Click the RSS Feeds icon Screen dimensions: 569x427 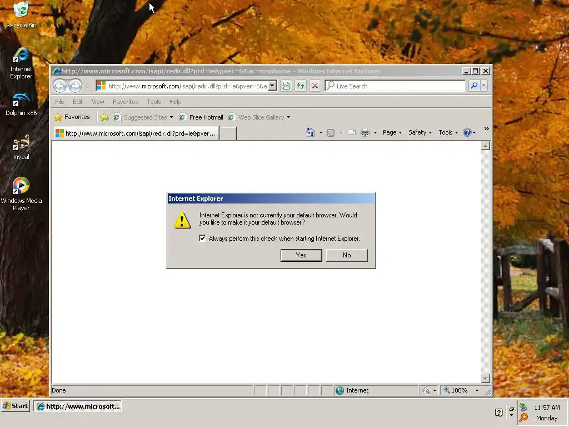[x=331, y=132]
